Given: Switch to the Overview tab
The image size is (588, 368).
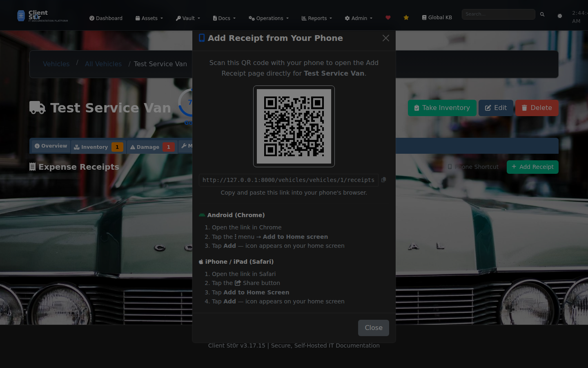Looking at the screenshot, I should pos(51,146).
